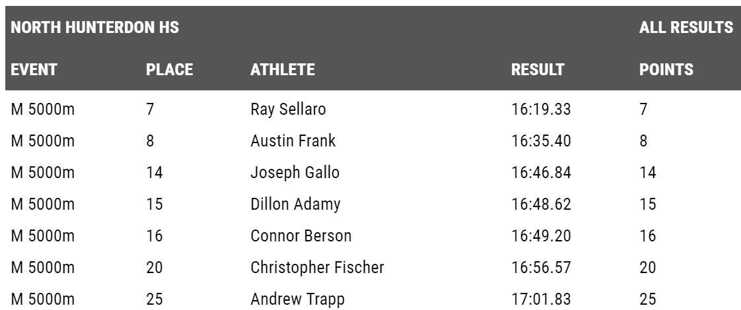Image resolution: width=741 pixels, height=310 pixels.
Task: Click the 16:56.57 result for Fischer
Action: [541, 268]
